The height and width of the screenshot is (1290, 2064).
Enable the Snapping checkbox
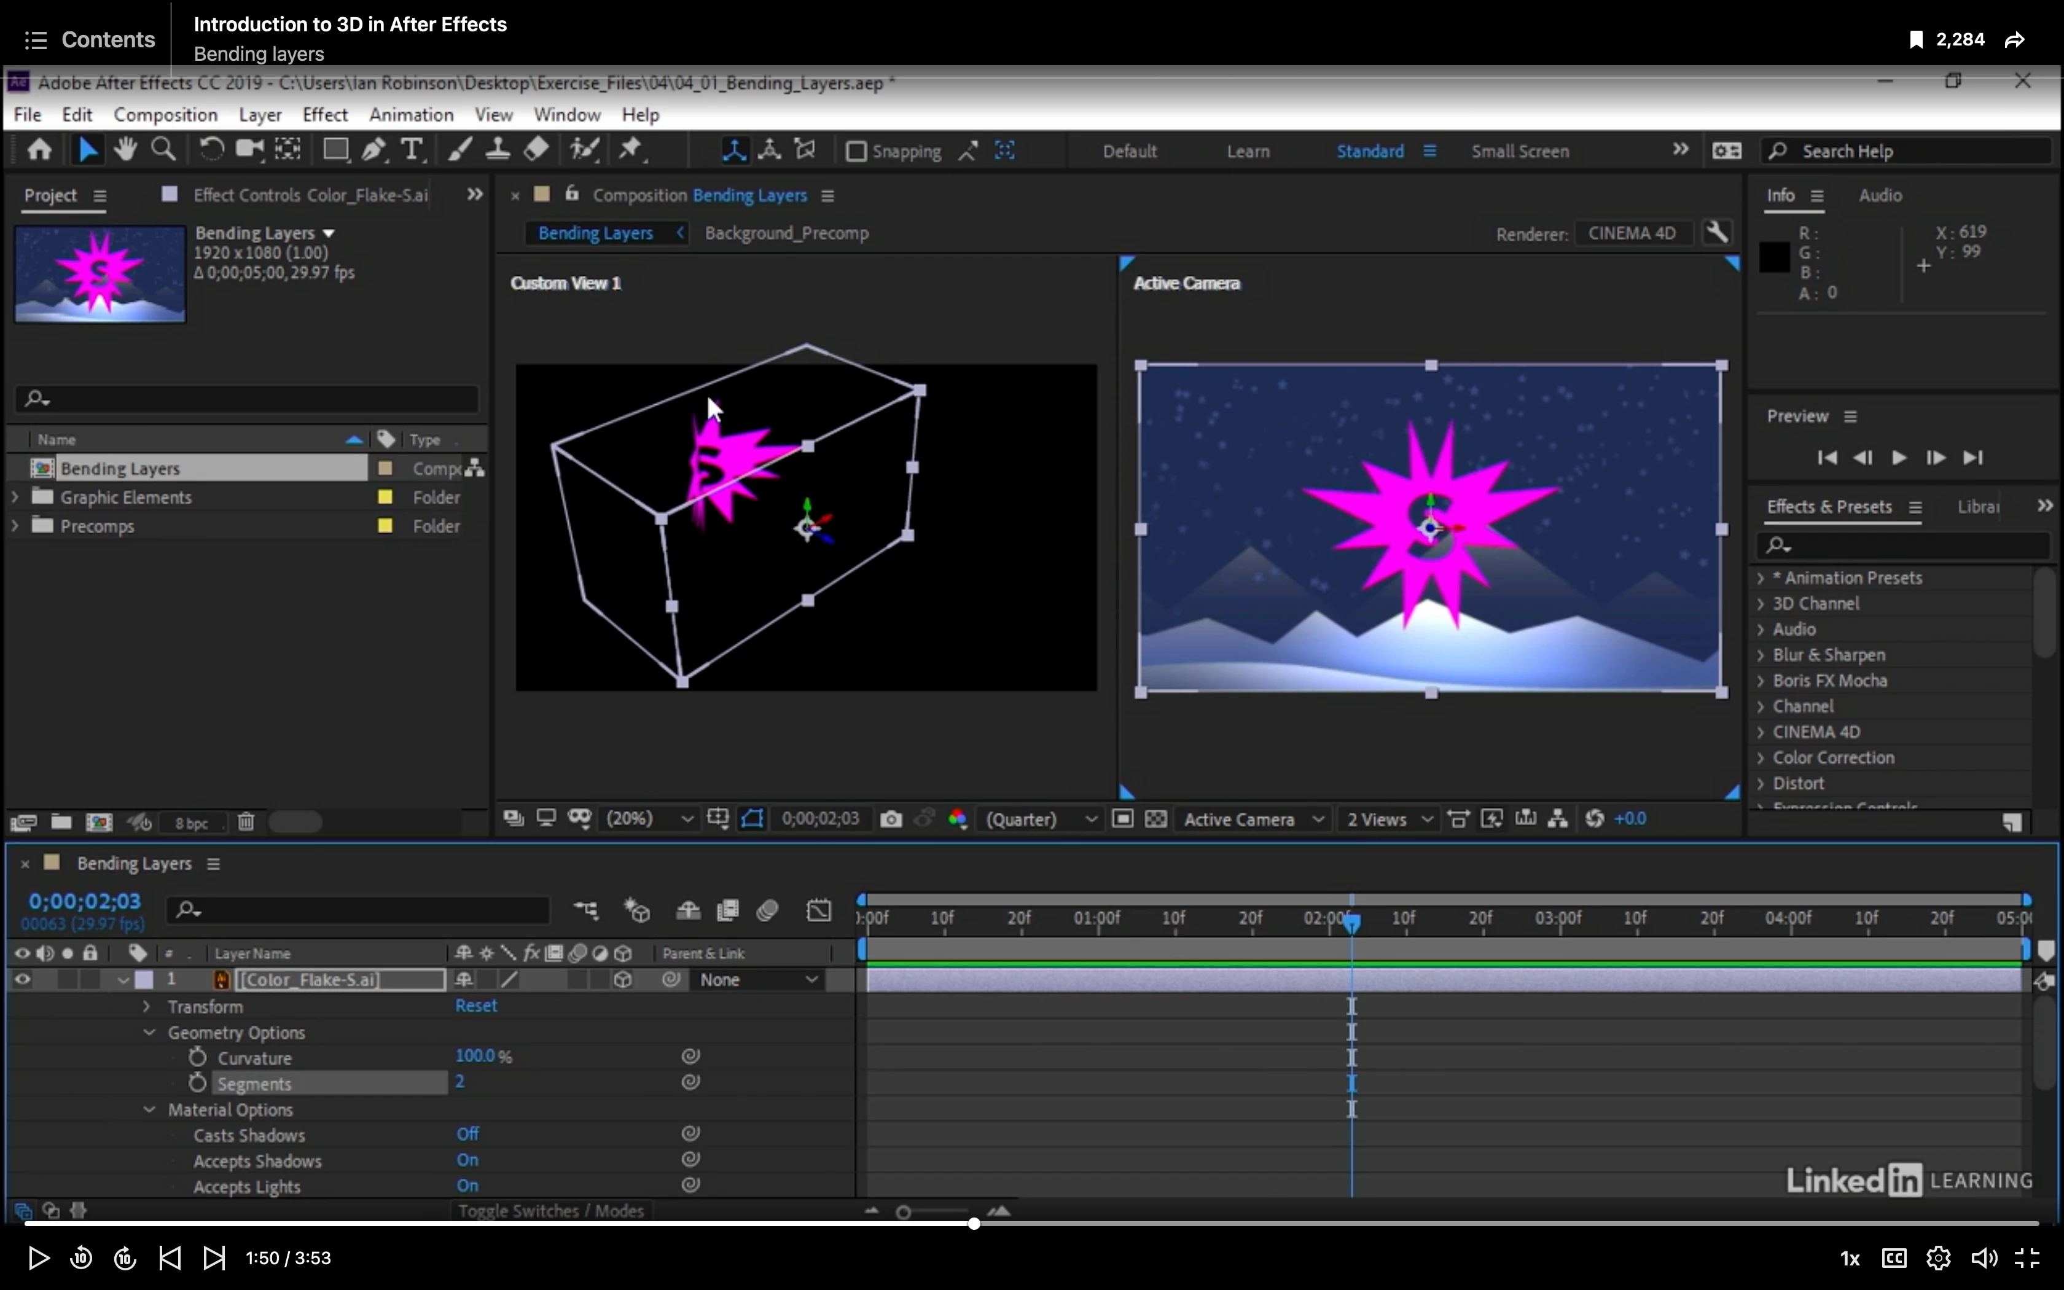(x=856, y=152)
